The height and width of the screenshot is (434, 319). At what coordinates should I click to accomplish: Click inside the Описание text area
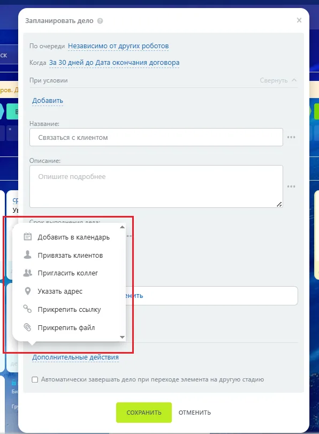(x=156, y=186)
